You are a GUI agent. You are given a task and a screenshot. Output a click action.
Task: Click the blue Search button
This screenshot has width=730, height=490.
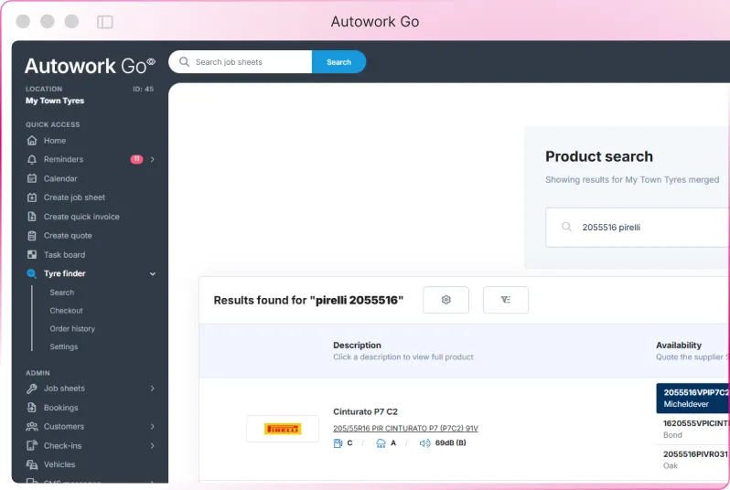coord(338,62)
